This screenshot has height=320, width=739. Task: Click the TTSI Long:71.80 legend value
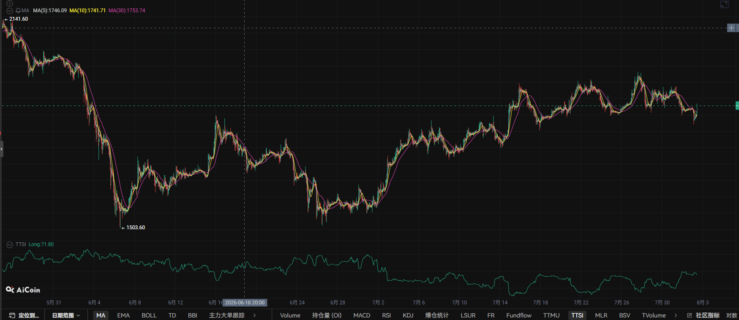pyautogui.click(x=41, y=244)
